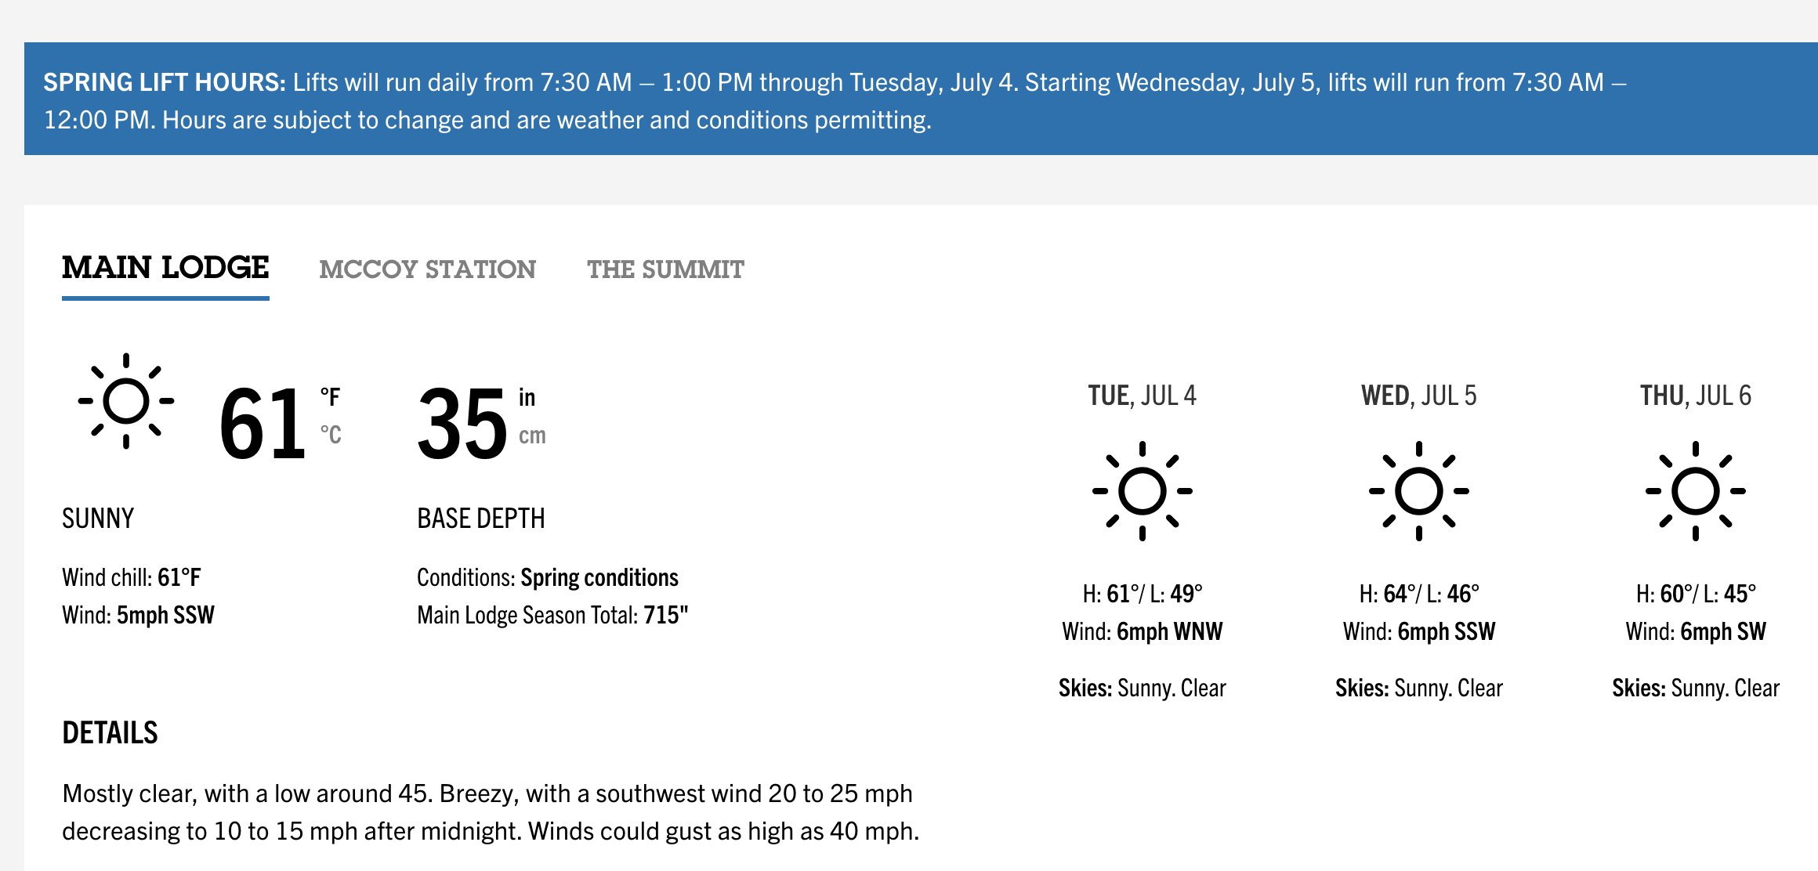Select the °F temperature unit

pyautogui.click(x=330, y=397)
